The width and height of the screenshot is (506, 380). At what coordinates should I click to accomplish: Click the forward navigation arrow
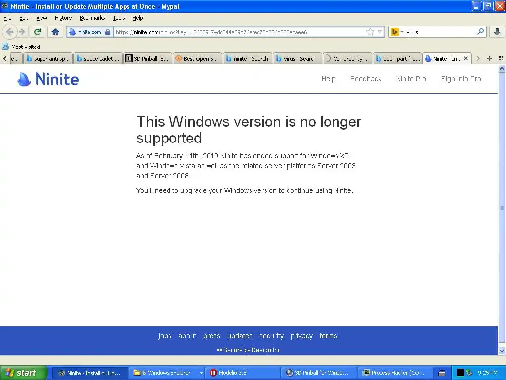pyautogui.click(x=22, y=32)
